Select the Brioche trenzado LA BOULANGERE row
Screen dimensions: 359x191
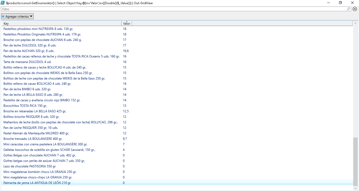coord(33,139)
